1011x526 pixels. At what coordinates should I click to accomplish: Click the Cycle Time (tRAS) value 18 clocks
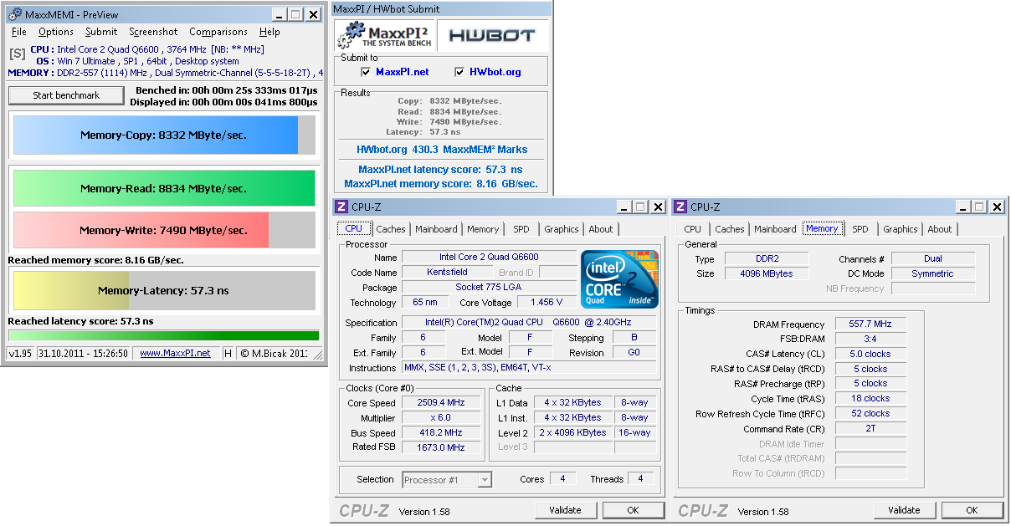(870, 399)
